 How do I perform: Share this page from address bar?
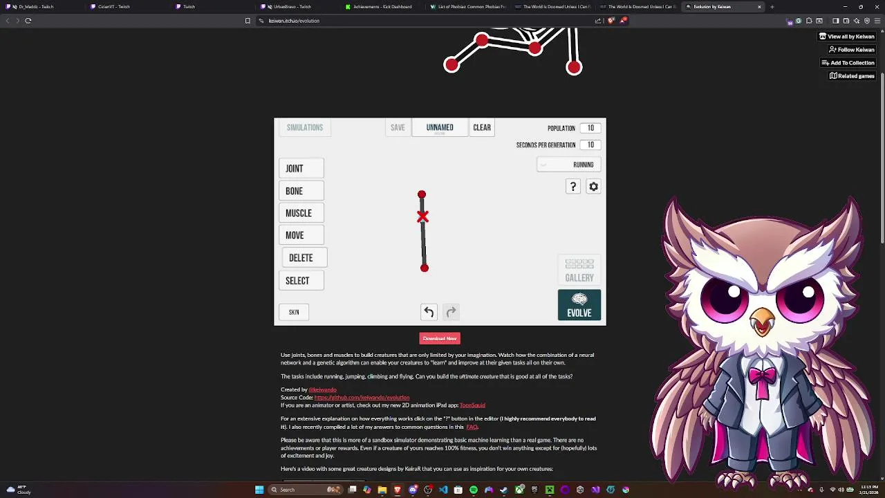tap(598, 20)
